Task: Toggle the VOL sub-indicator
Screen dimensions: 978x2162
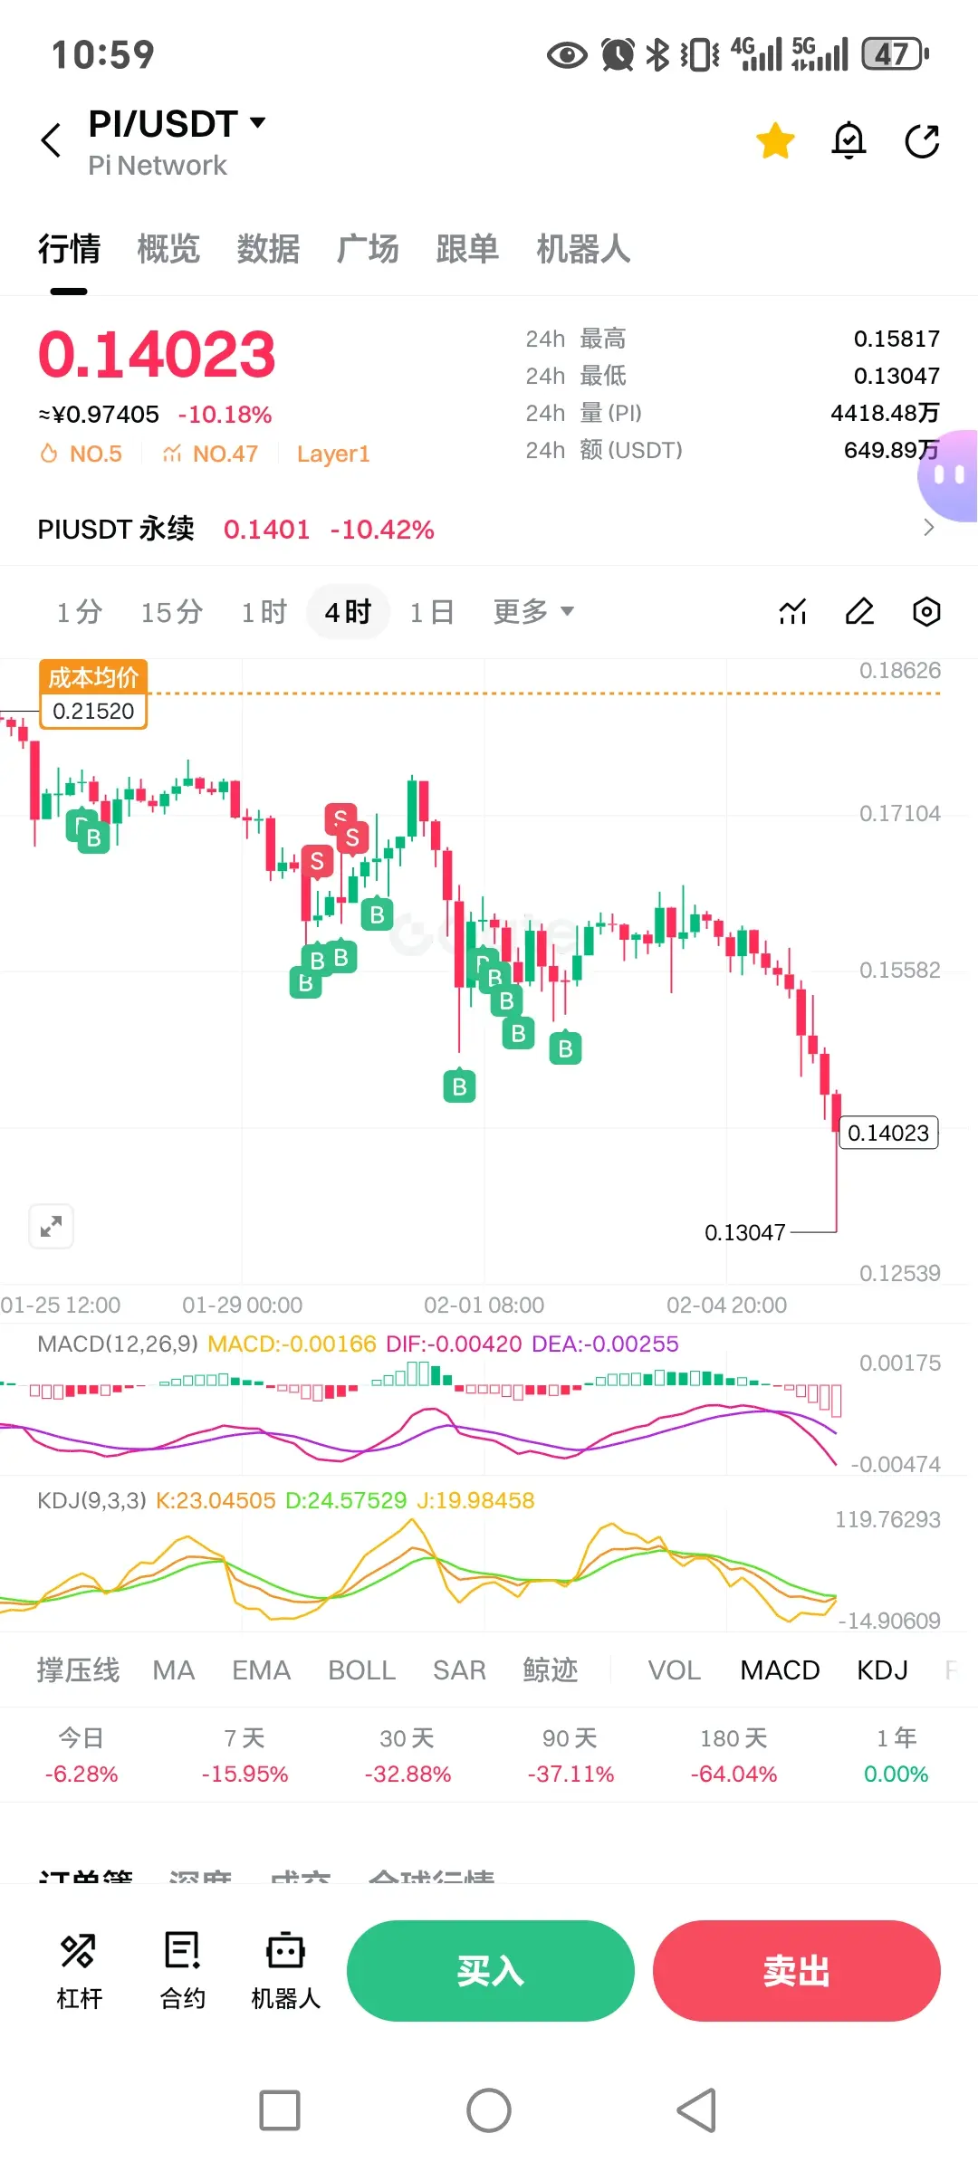Action: click(675, 1670)
